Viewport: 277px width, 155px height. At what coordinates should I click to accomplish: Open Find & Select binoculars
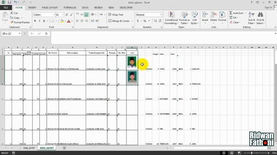261,18
